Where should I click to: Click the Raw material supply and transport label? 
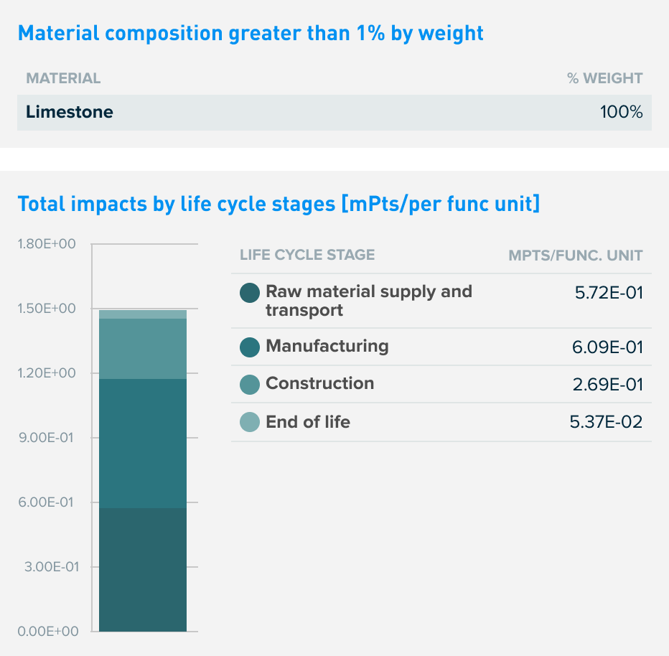coord(368,301)
